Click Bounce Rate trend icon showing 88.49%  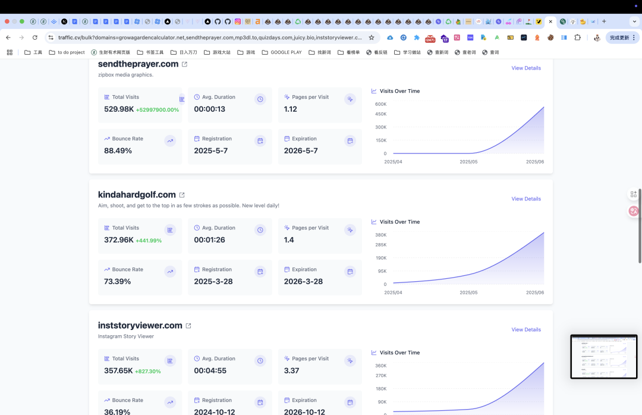point(170,141)
